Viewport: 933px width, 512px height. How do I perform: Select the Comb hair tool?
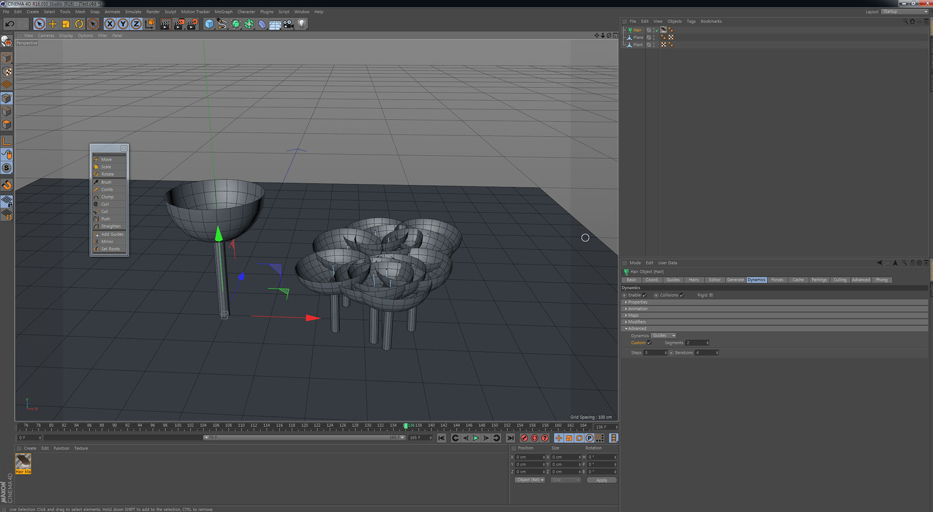click(x=109, y=190)
